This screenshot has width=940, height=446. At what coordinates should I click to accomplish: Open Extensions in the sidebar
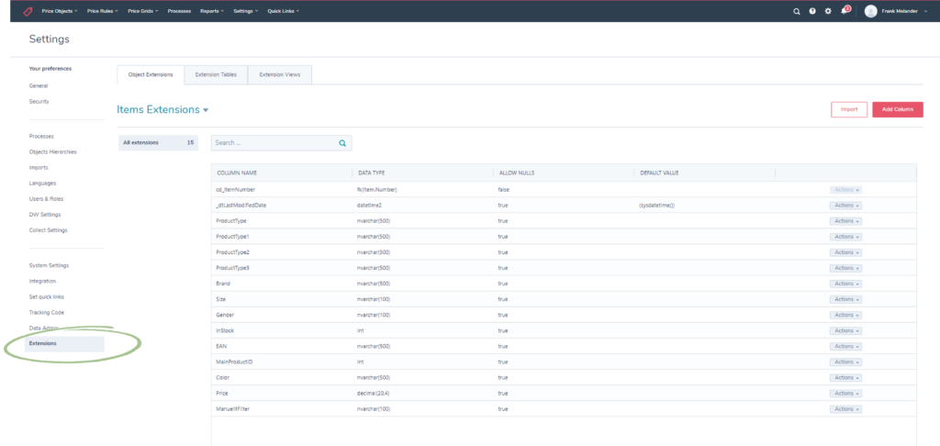[x=64, y=343]
